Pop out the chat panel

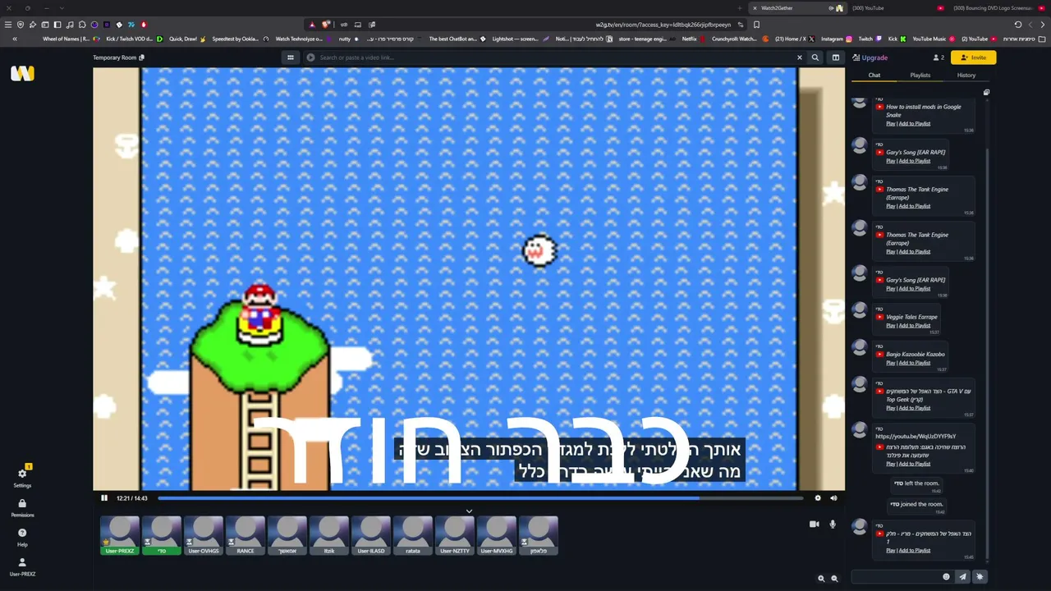pyautogui.click(x=986, y=93)
